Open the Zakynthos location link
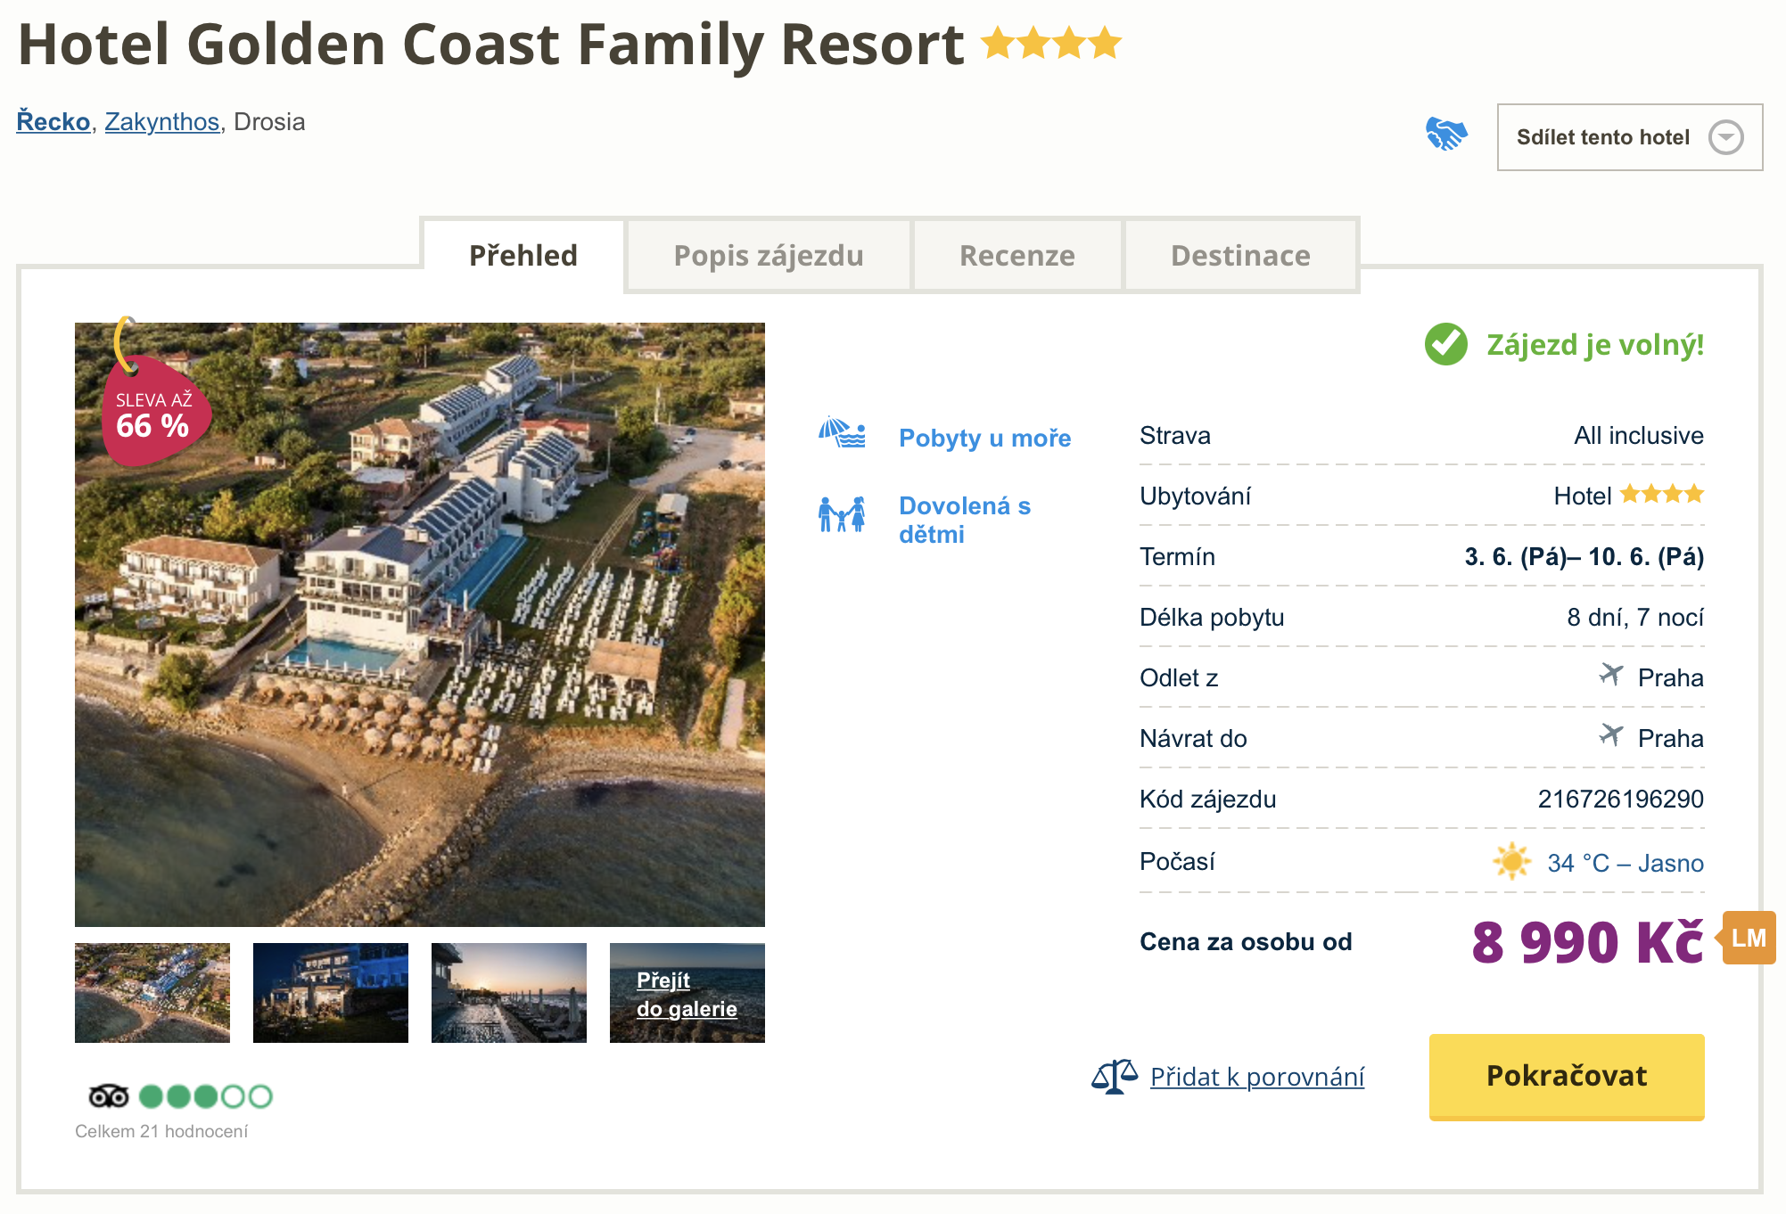 (162, 121)
